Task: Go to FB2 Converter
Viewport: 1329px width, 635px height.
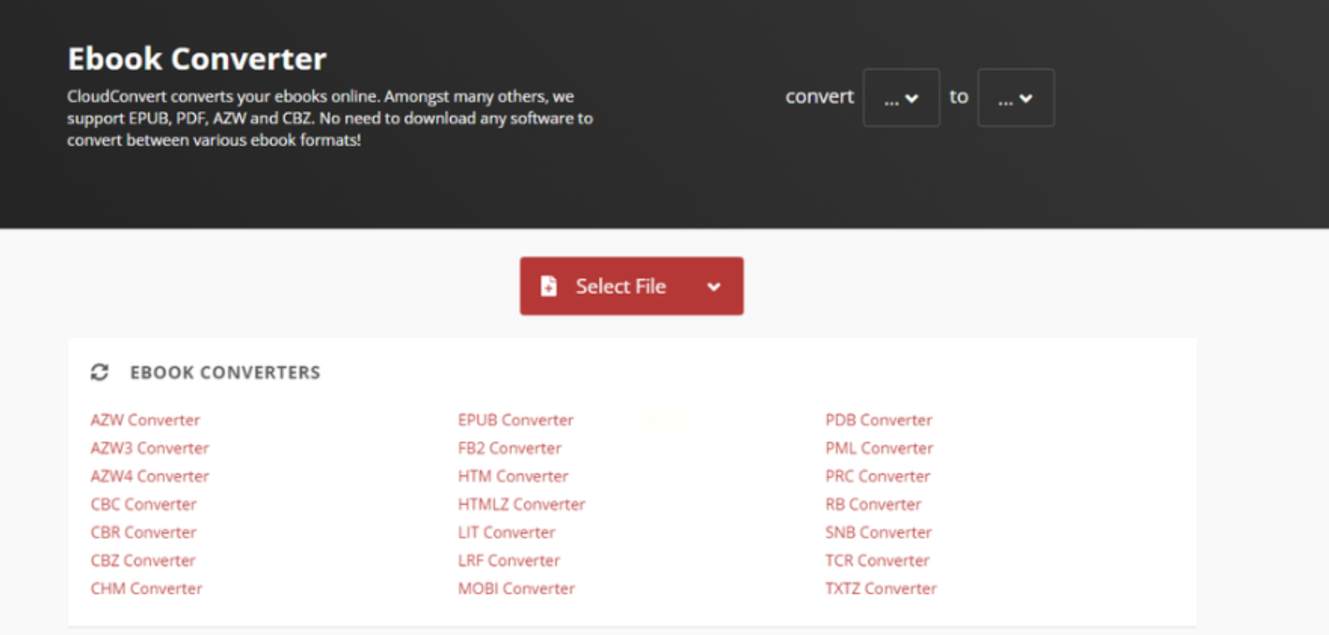Action: pos(509,448)
